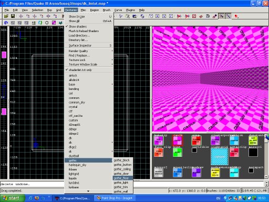This screenshot has height=202, width=269.
Task: Click the X-axis square toolbar icon
Action: click(157, 16)
